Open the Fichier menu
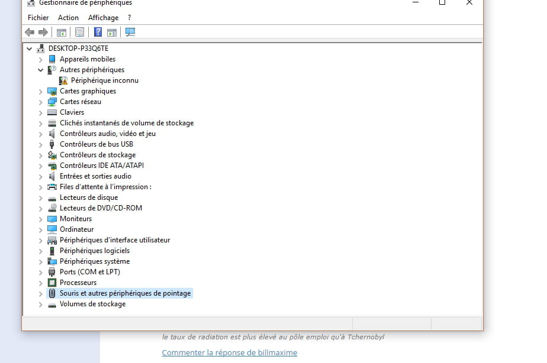Viewport: 547px width, 363px height. point(38,17)
